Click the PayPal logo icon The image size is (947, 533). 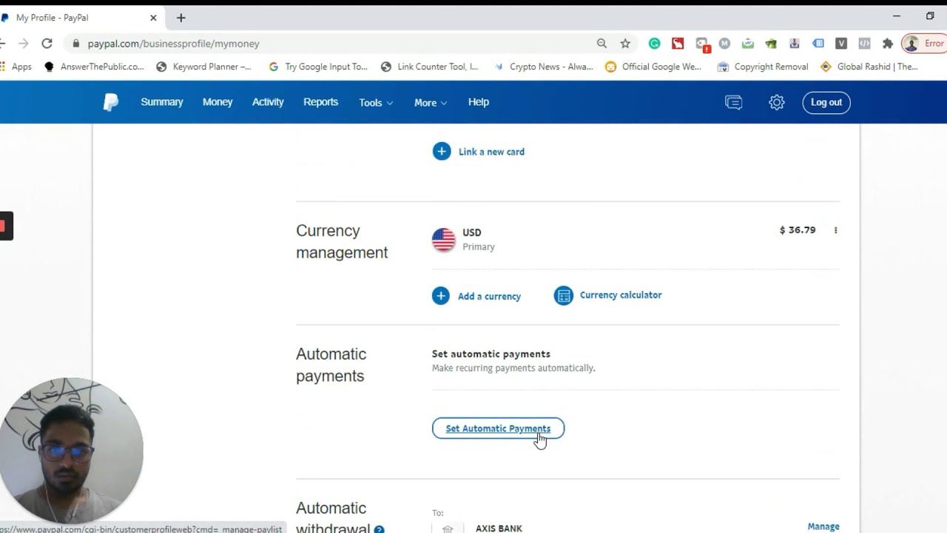point(111,102)
